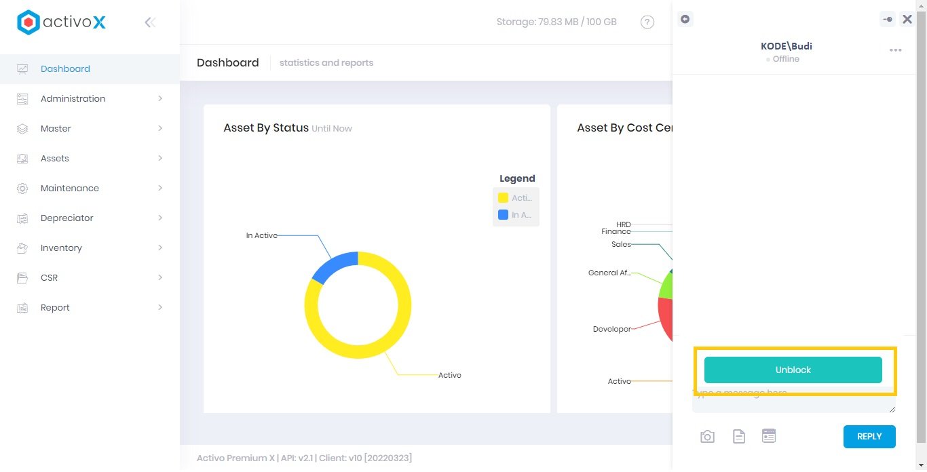The width and height of the screenshot is (927, 472).
Task: Click the camera icon to attach photo
Action: pyautogui.click(x=707, y=437)
